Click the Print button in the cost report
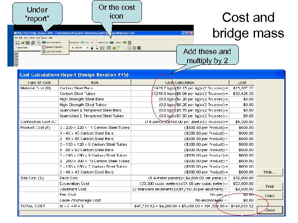The height and width of the screenshot is (223, 298). coord(270,187)
